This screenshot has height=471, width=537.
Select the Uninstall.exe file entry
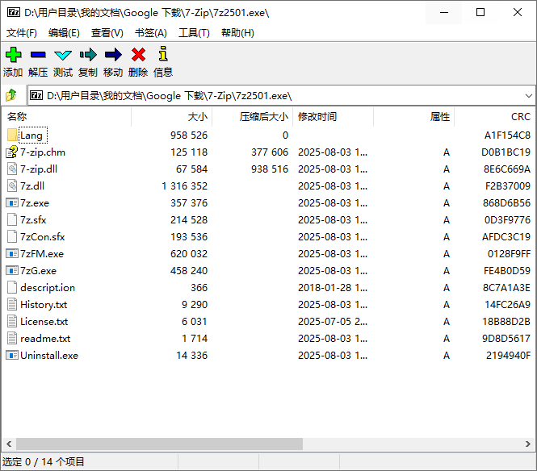[48, 356]
